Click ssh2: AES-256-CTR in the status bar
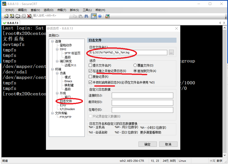Screen dimensions: 228x164 (132, 161)
